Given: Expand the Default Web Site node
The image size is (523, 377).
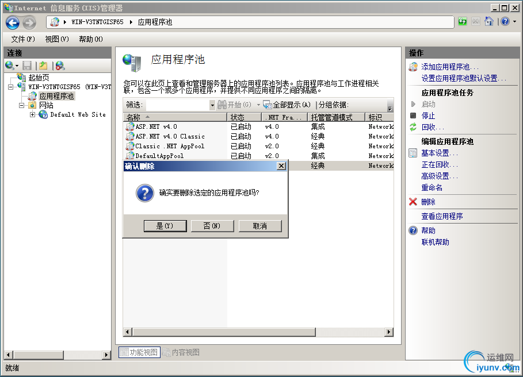Looking at the screenshot, I should (x=32, y=114).
